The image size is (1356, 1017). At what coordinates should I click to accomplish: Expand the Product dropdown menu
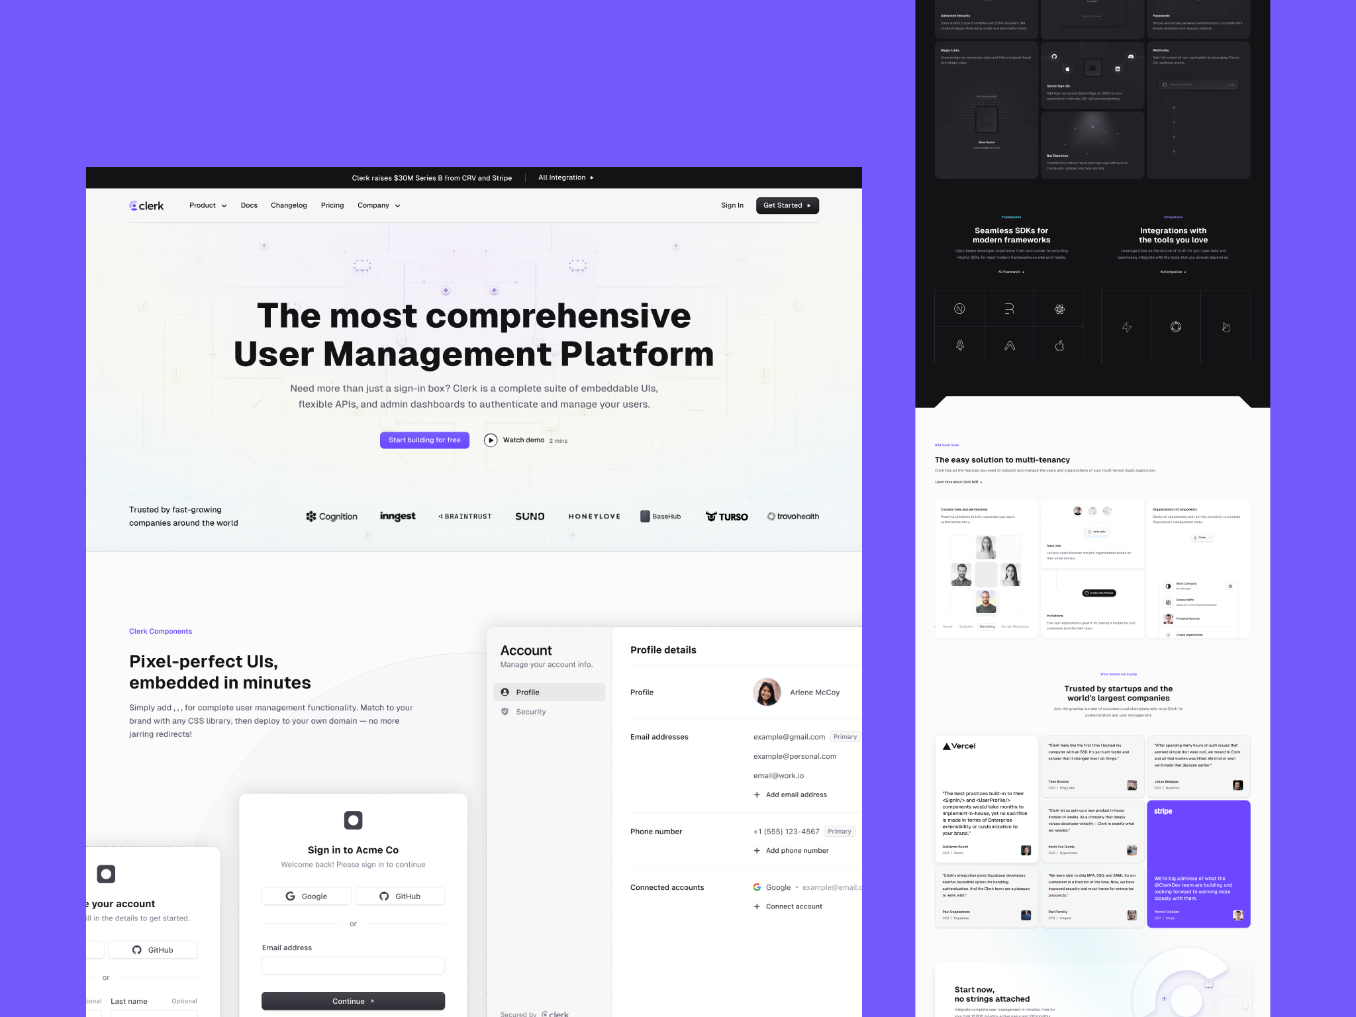(x=208, y=205)
